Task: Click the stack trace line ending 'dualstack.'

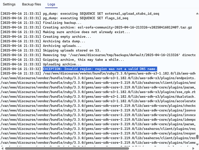Action: coord(98,97)
